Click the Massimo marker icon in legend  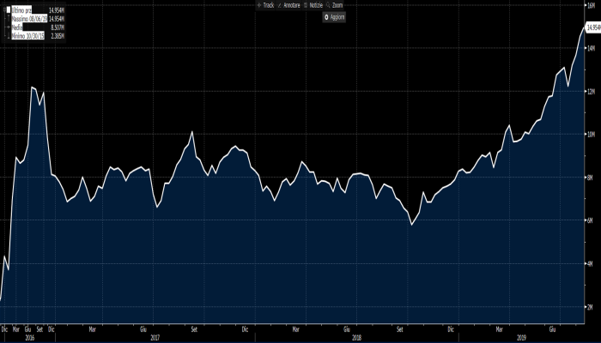pyautogui.click(x=8, y=17)
